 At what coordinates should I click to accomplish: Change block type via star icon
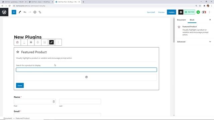(17, 42)
